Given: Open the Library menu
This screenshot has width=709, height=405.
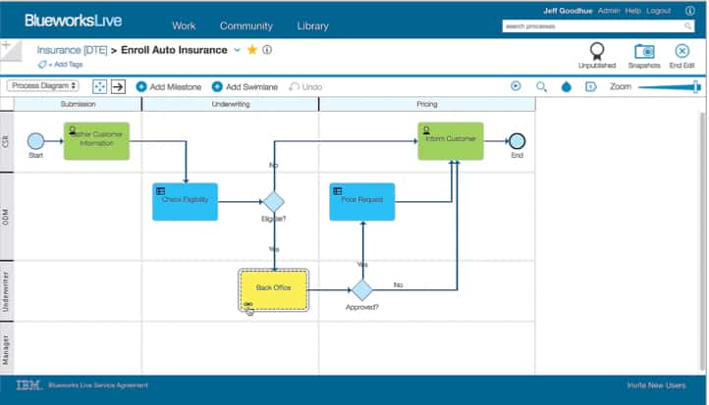Looking at the screenshot, I should click(312, 25).
